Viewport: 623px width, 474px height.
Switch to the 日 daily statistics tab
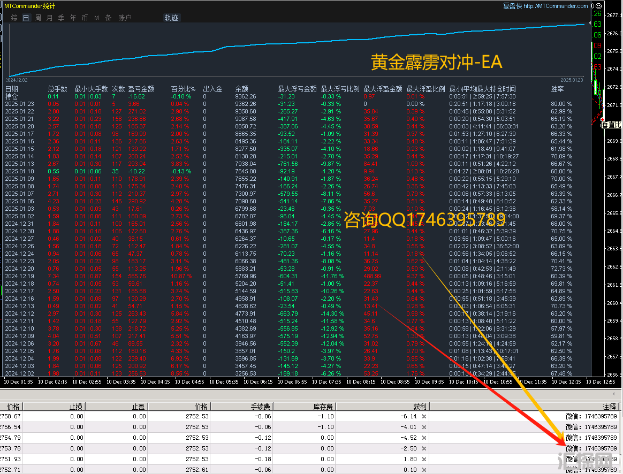[26, 18]
